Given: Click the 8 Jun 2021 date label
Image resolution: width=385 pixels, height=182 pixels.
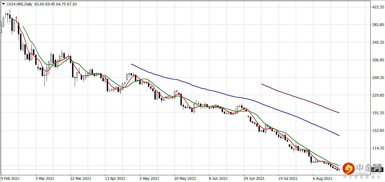Looking at the screenshot, I should click(218, 178).
